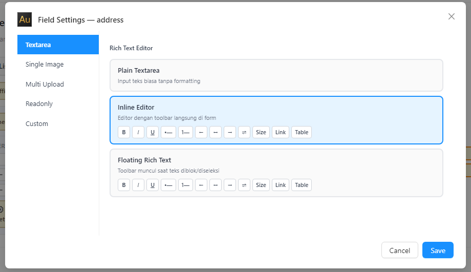Click align left arrow in Inline Editor toolbar

(201, 132)
